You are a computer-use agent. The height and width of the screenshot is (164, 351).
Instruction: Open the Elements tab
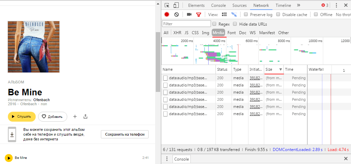196,5
